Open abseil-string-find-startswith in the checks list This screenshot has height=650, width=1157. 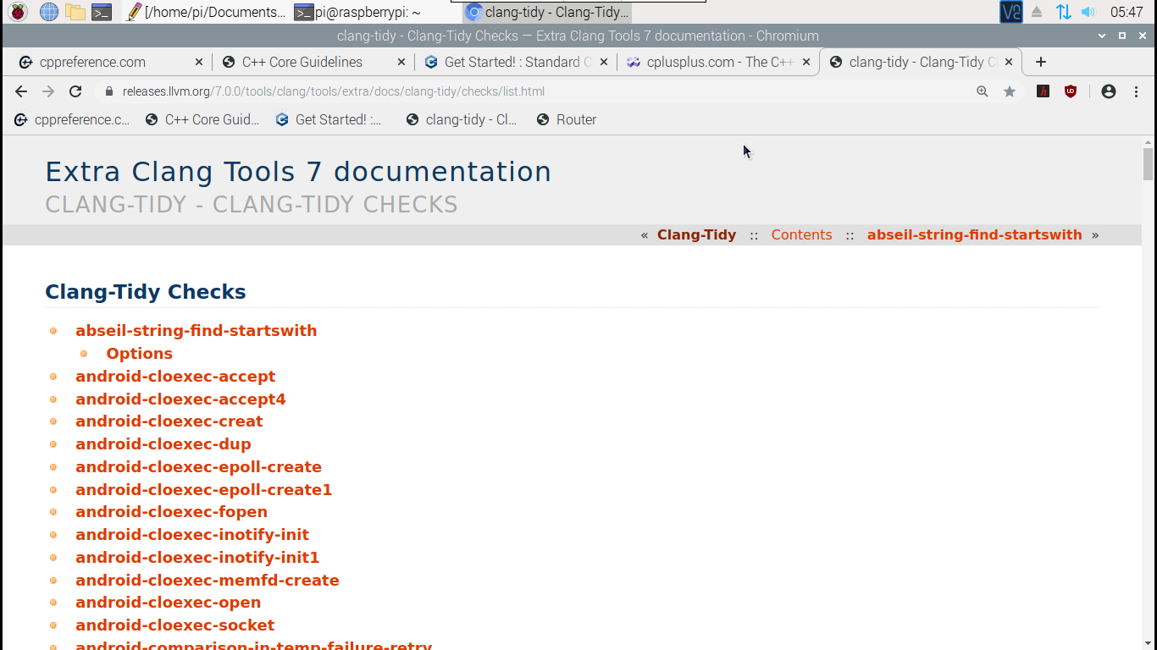point(196,331)
